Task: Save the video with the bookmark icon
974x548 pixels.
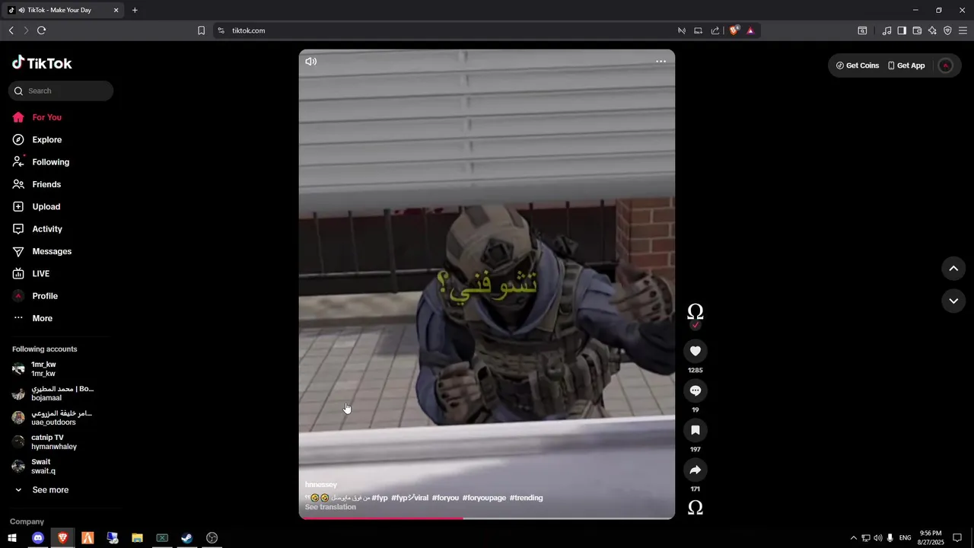Action: point(695,430)
